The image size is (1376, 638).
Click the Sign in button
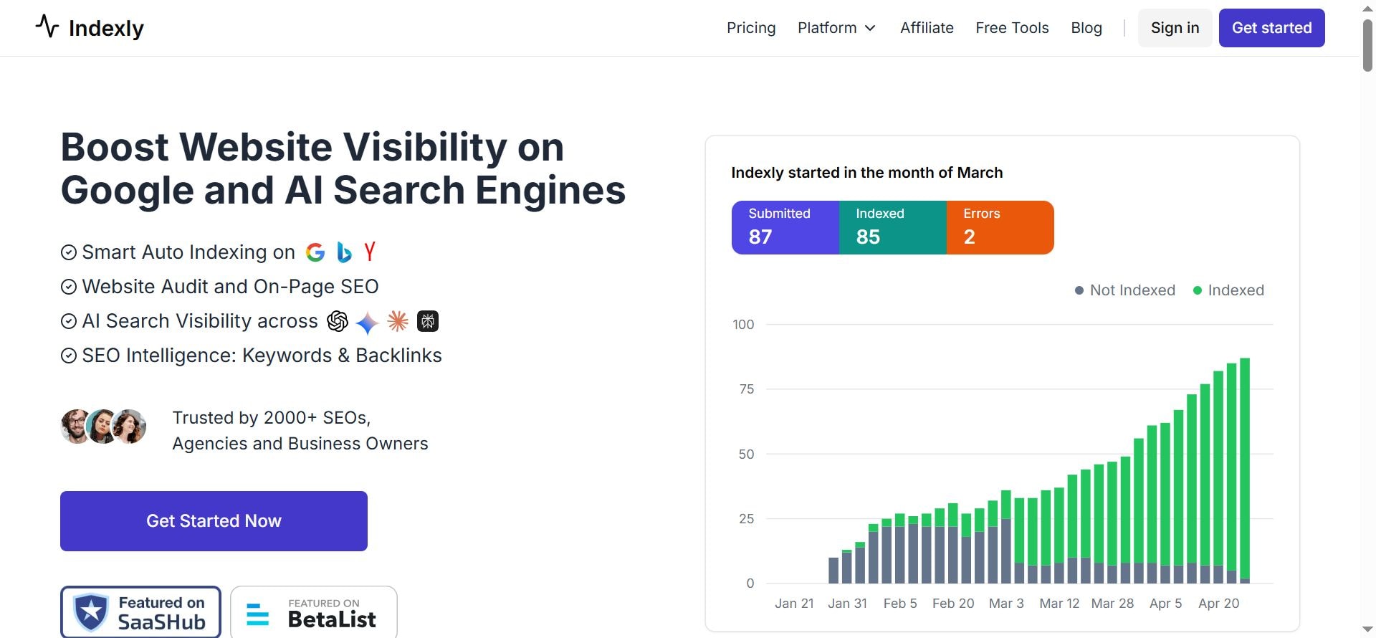(x=1175, y=27)
